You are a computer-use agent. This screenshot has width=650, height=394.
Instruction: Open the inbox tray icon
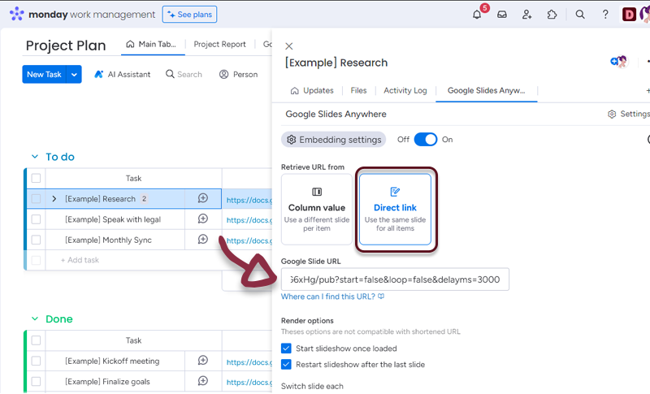coord(502,15)
